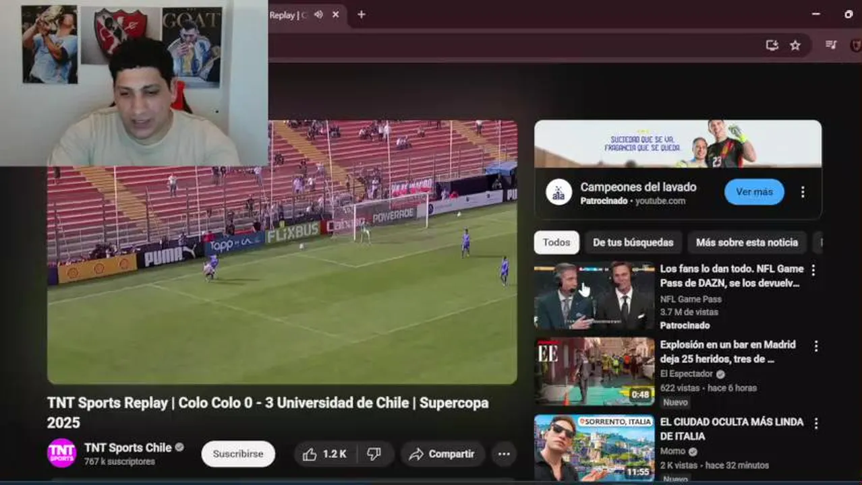The height and width of the screenshot is (485, 862).
Task: Select the Más sobre esta noticia chip
Action: tap(747, 243)
